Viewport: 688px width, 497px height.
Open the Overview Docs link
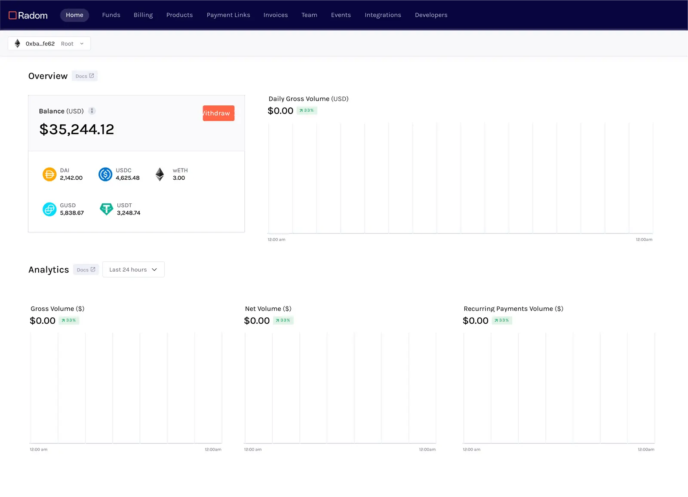pyautogui.click(x=85, y=76)
